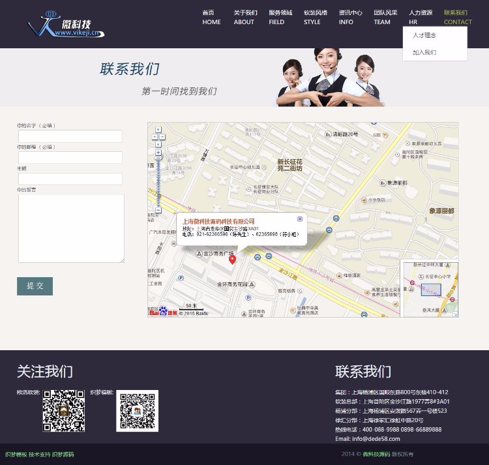Click the 新长征花苑二街坊 map label
Viewport: 489px width, 465px height.
(x=289, y=165)
